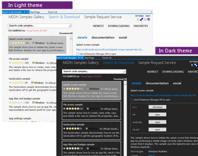
Task: Show NEWEST samples in Light window
Action: point(99,26)
